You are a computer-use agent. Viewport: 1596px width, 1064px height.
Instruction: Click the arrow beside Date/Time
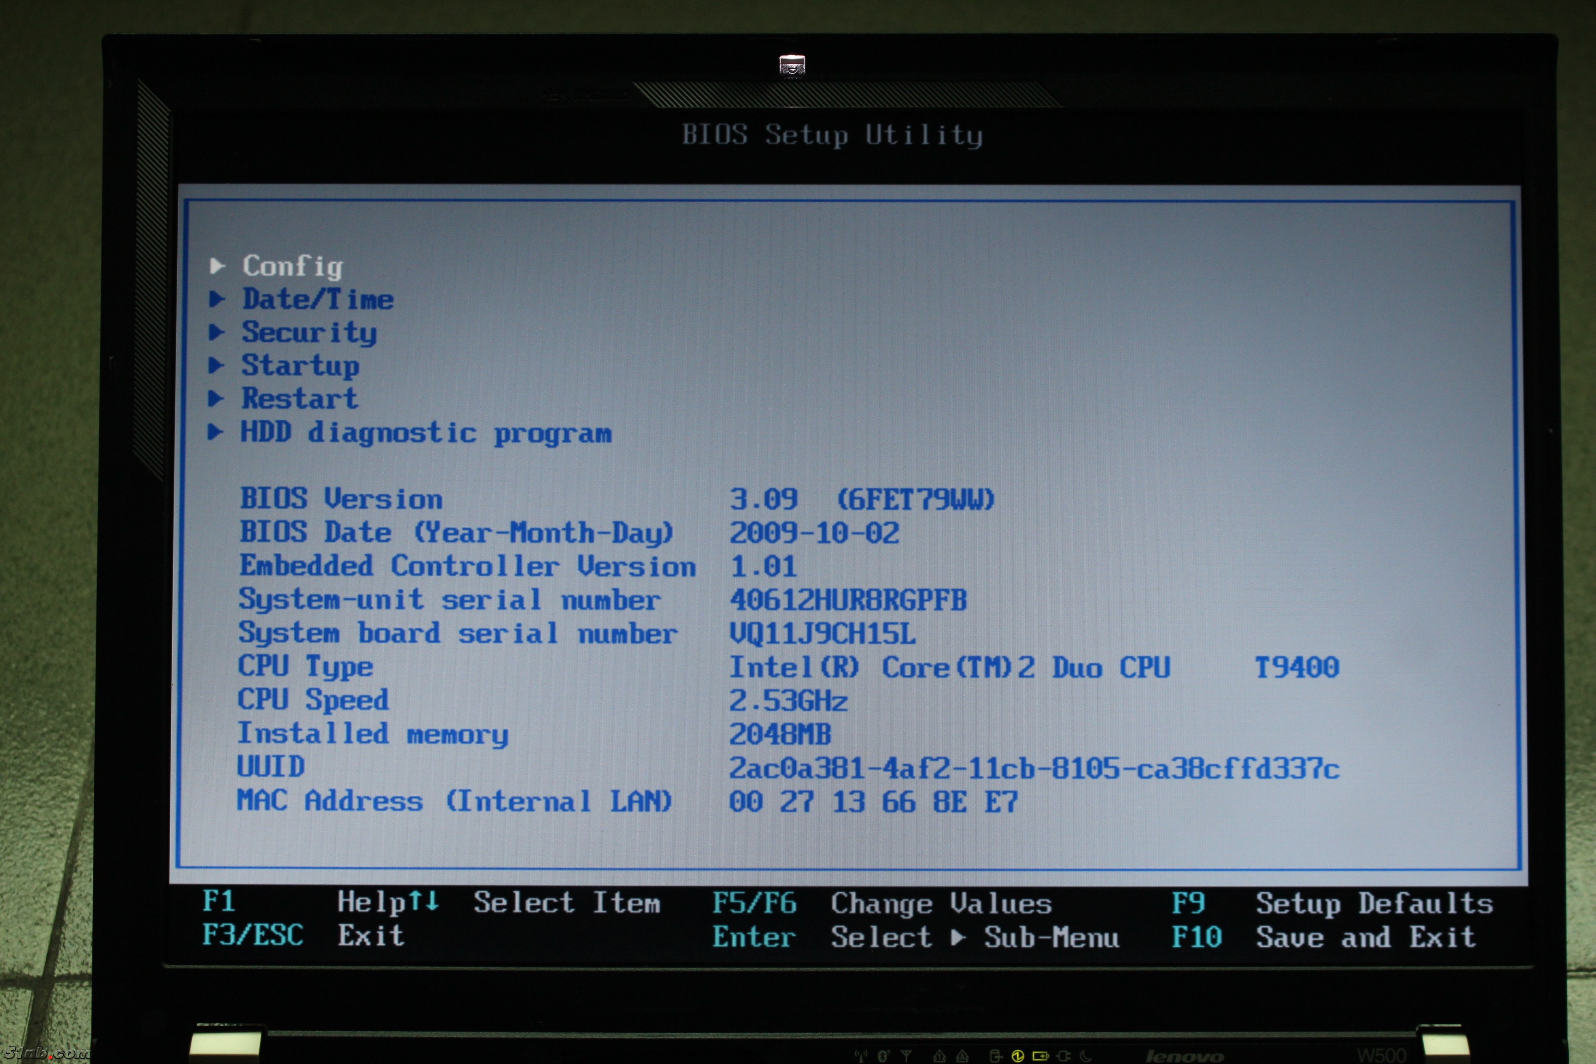pyautogui.click(x=217, y=299)
